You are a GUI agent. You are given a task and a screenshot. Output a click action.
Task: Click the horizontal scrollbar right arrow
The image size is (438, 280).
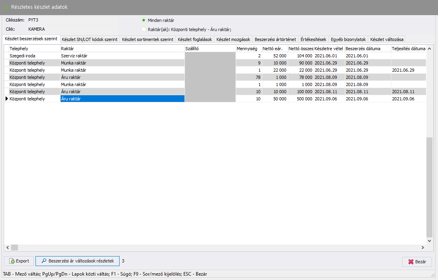(x=422, y=247)
